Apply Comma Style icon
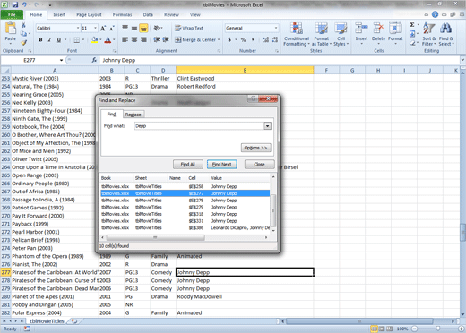Viewport: 466px width, 333px height. tap(253, 39)
